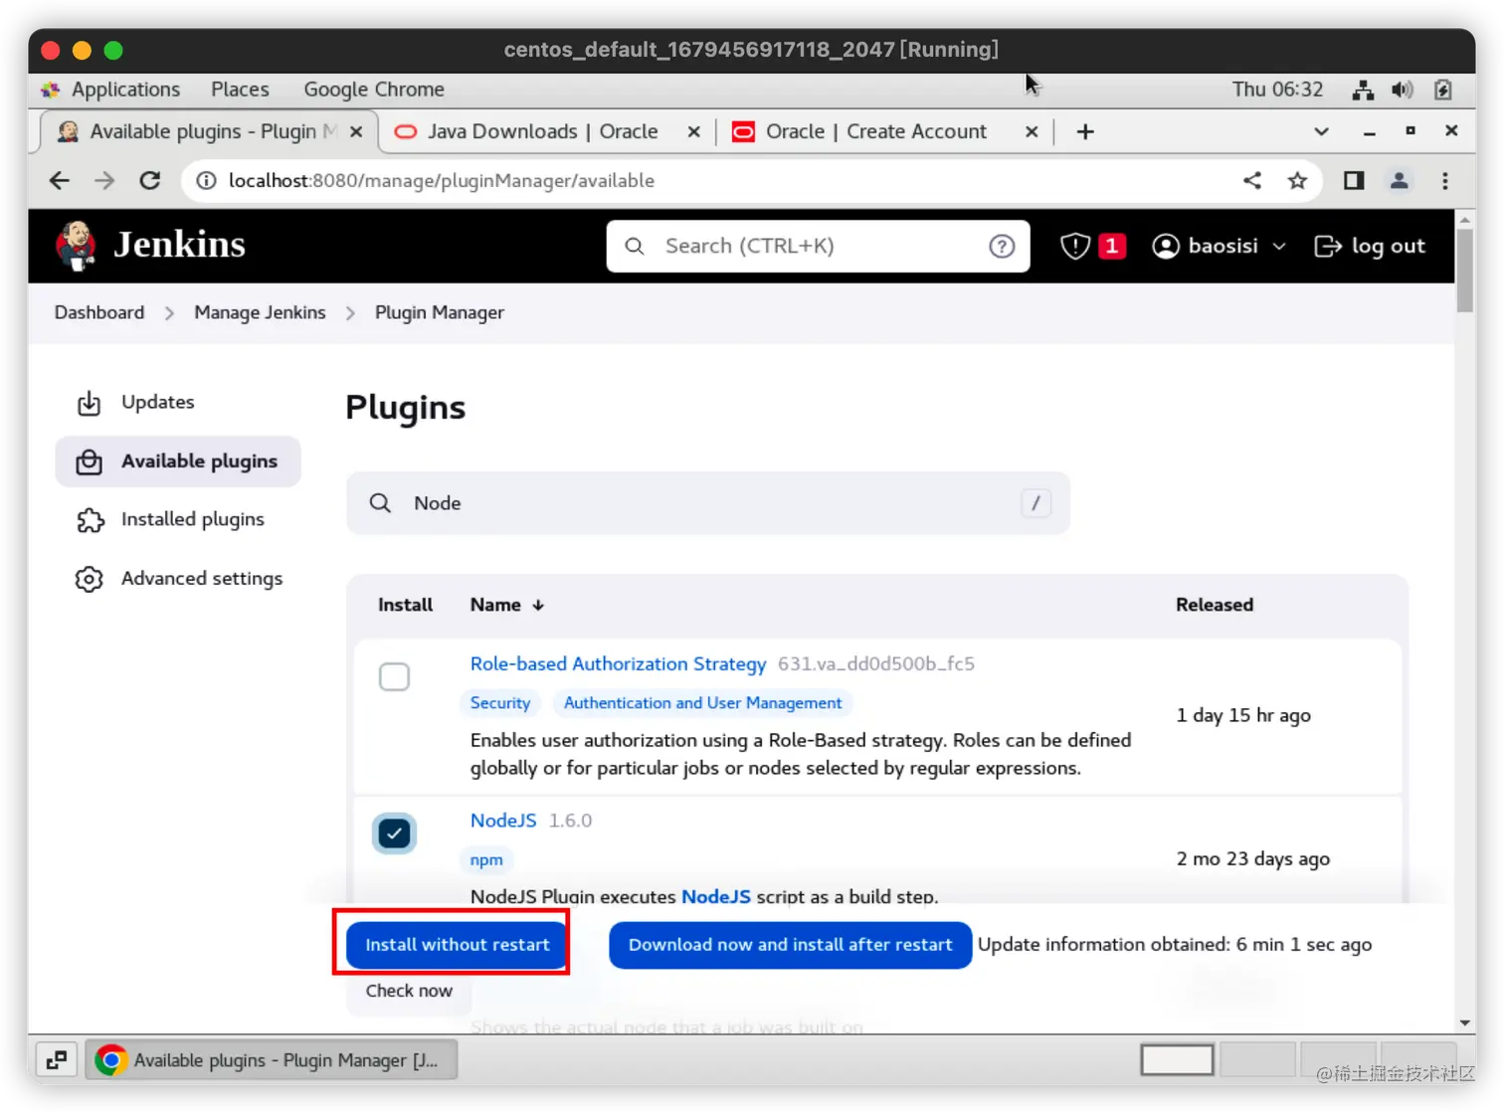
Task: Click the Jenkins logo icon
Action: [x=76, y=246]
